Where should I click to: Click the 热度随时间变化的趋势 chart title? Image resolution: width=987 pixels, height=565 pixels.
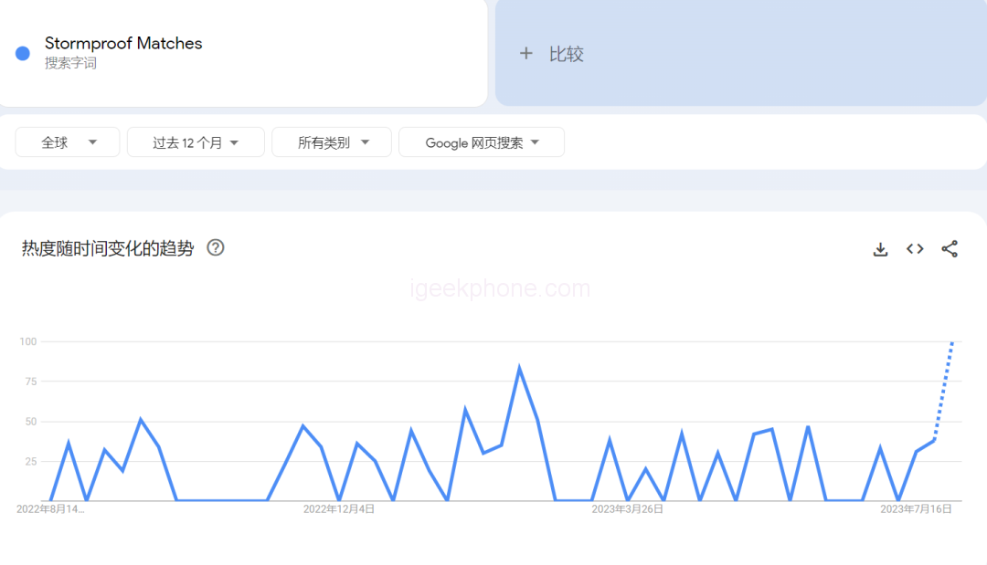[x=108, y=248]
